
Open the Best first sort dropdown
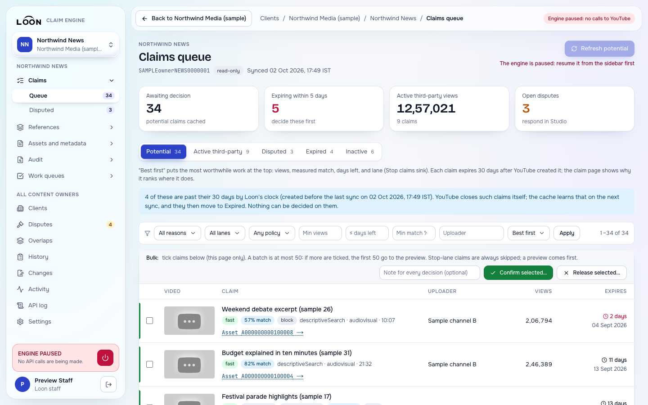coord(529,233)
